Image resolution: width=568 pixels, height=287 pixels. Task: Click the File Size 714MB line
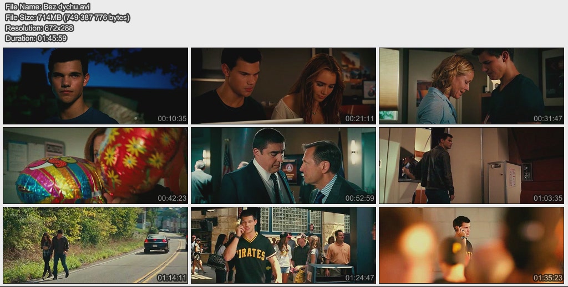[x=67, y=17]
